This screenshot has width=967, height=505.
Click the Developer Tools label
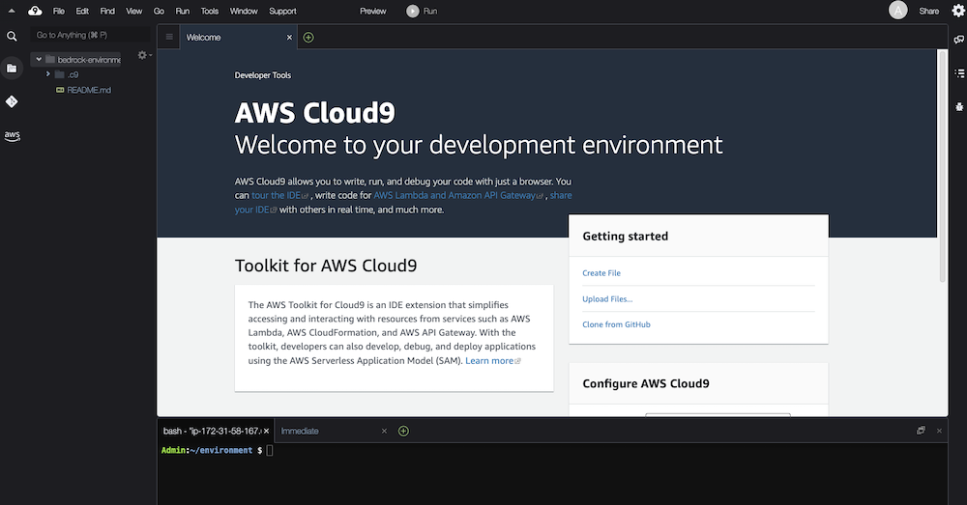pos(263,75)
